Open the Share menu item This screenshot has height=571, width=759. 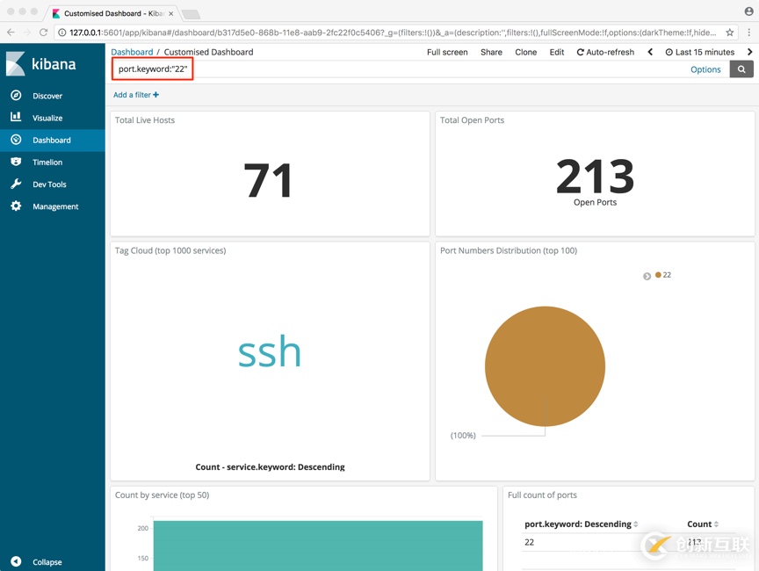coord(491,53)
